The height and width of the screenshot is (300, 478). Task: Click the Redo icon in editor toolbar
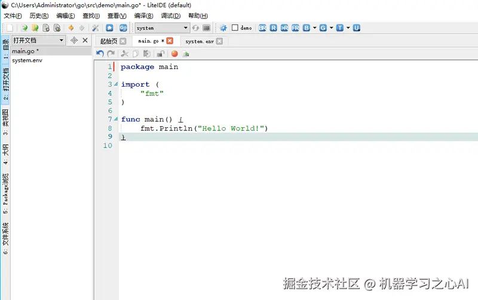111,54
